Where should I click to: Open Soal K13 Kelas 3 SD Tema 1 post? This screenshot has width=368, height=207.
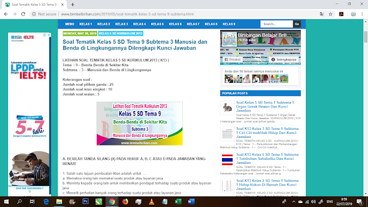pyautogui.click(x=267, y=133)
